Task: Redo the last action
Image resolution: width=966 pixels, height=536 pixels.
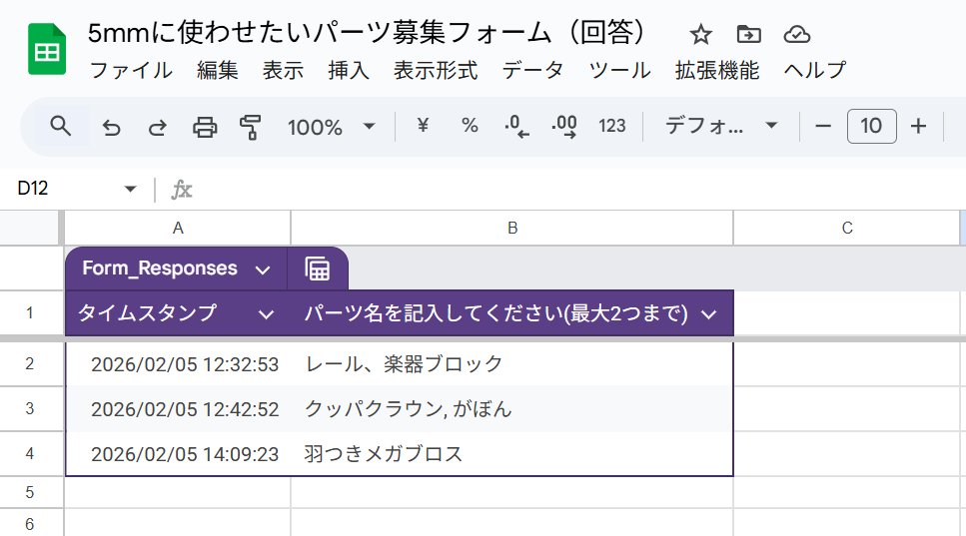Action: click(x=158, y=128)
